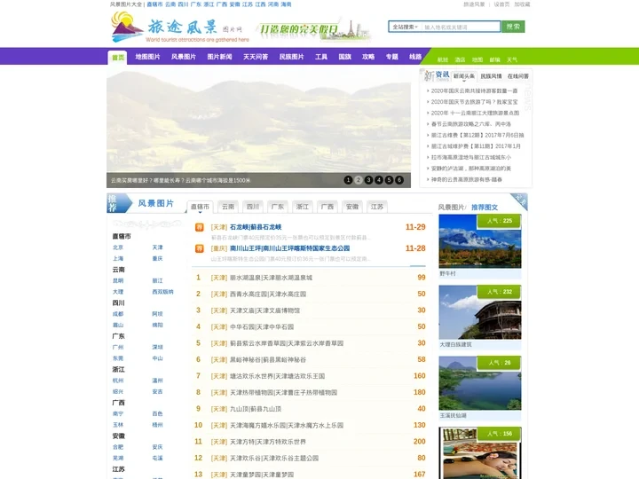Open the 野牛村 recommended photo thumbnail
The width and height of the screenshot is (639, 479).
[x=479, y=241]
